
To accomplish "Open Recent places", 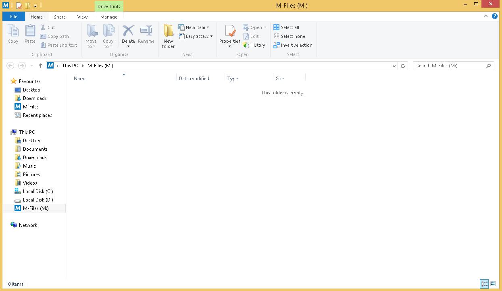I will tap(33, 115).
